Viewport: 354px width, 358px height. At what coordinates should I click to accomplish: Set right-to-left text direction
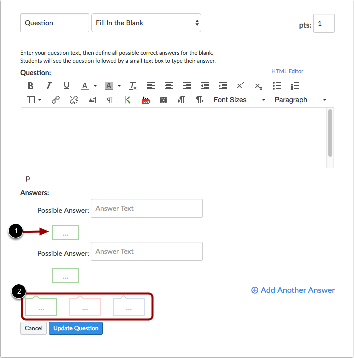click(200, 100)
